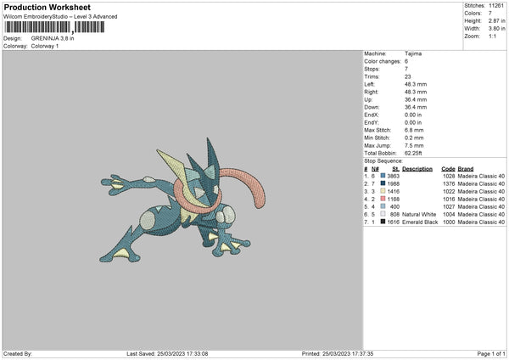The image size is (509, 360).
Task: Click the 'Brand' column header
Action: 466,169
